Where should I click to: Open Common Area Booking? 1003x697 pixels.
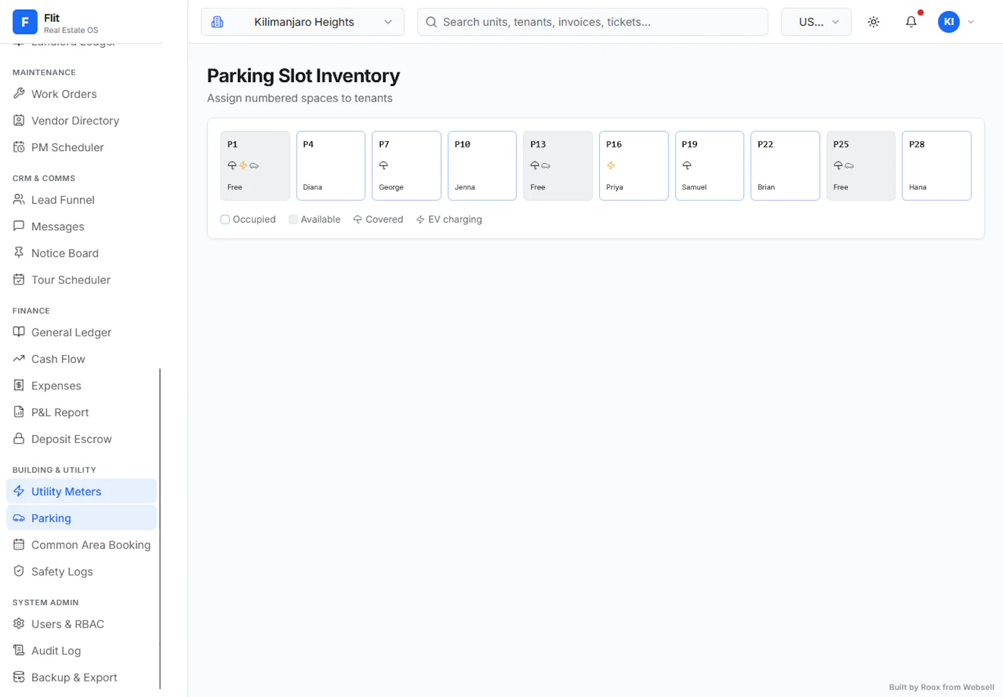coord(81,545)
